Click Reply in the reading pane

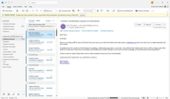138,25
